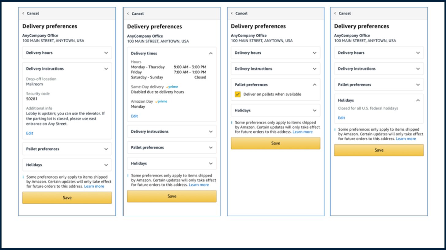
Task: Click Save on the fourth panel
Action: tap(379, 150)
